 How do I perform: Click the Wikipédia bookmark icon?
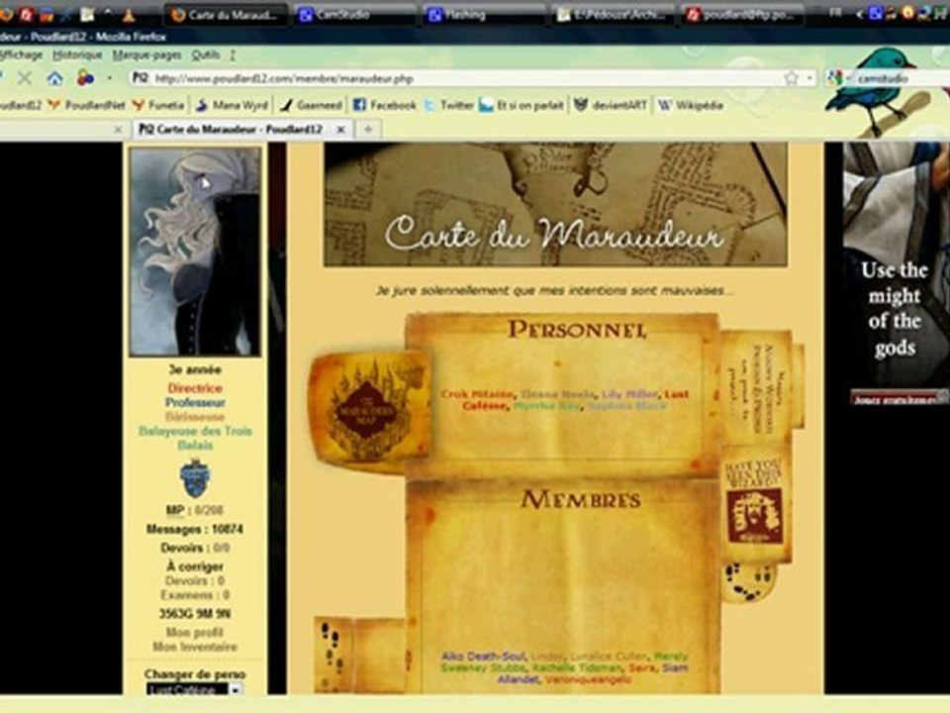point(665,105)
